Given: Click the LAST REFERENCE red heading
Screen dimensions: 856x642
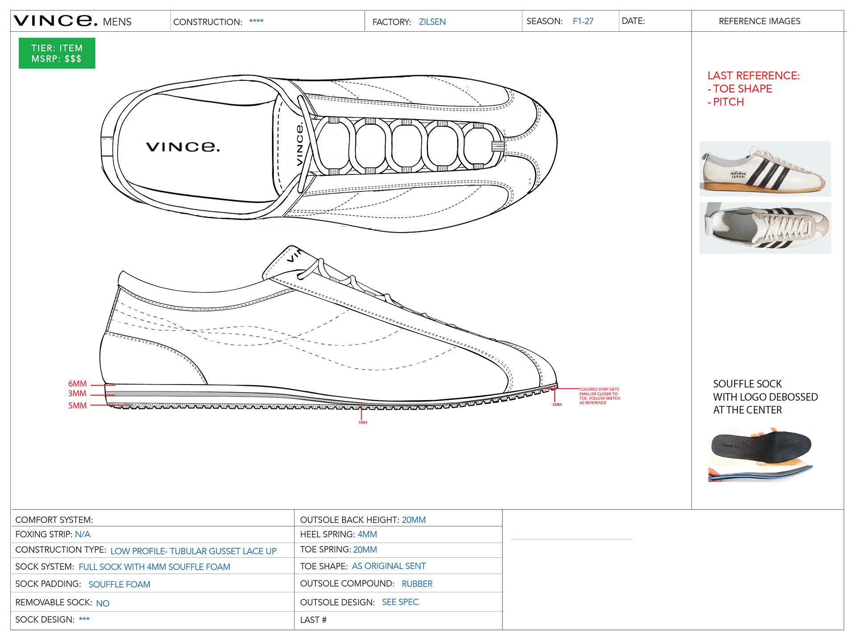Looking at the screenshot, I should point(753,75).
